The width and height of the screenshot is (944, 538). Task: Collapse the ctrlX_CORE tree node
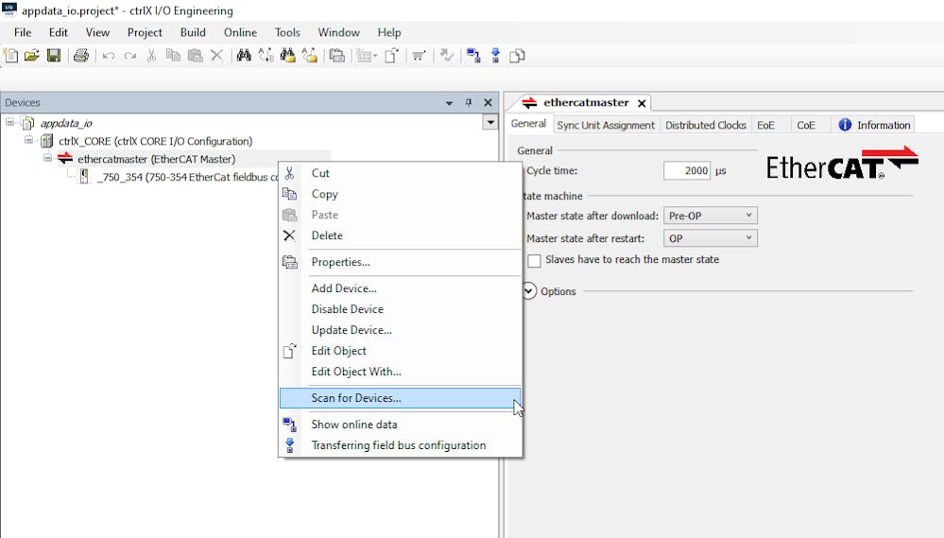pyautogui.click(x=28, y=140)
